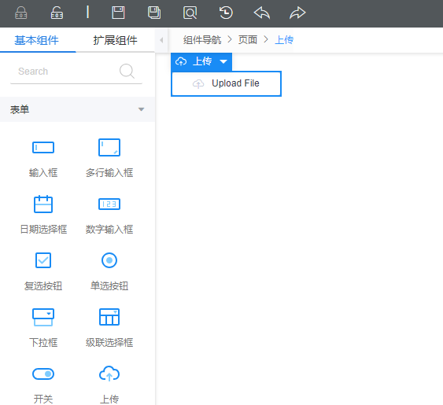This screenshot has width=443, height=405.
Task: Click the 下拉框 label
Action: tap(43, 343)
